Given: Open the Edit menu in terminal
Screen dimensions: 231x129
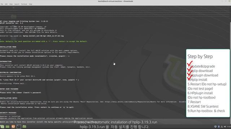Looking at the screenshot, I should (x=6, y=4).
